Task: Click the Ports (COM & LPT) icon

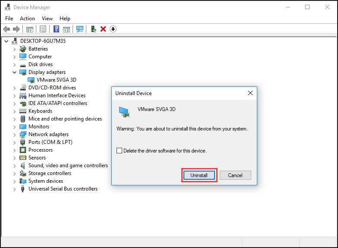Action: click(x=22, y=142)
